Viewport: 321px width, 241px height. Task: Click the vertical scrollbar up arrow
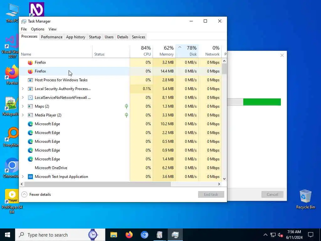tap(224, 61)
